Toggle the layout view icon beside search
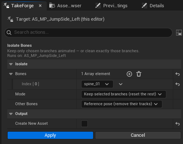Screen dimensions: 183x144 pyautogui.click(x=179, y=33)
